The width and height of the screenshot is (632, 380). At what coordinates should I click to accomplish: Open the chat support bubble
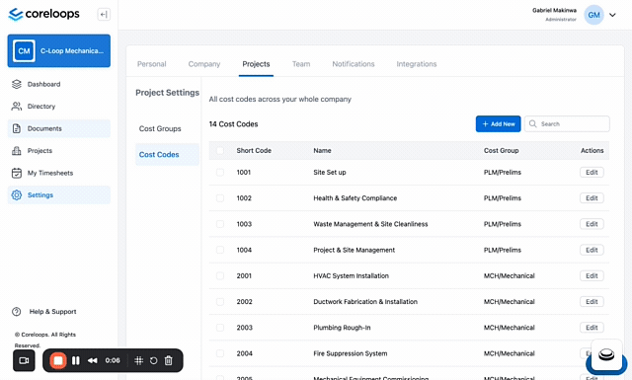pyautogui.click(x=606, y=356)
